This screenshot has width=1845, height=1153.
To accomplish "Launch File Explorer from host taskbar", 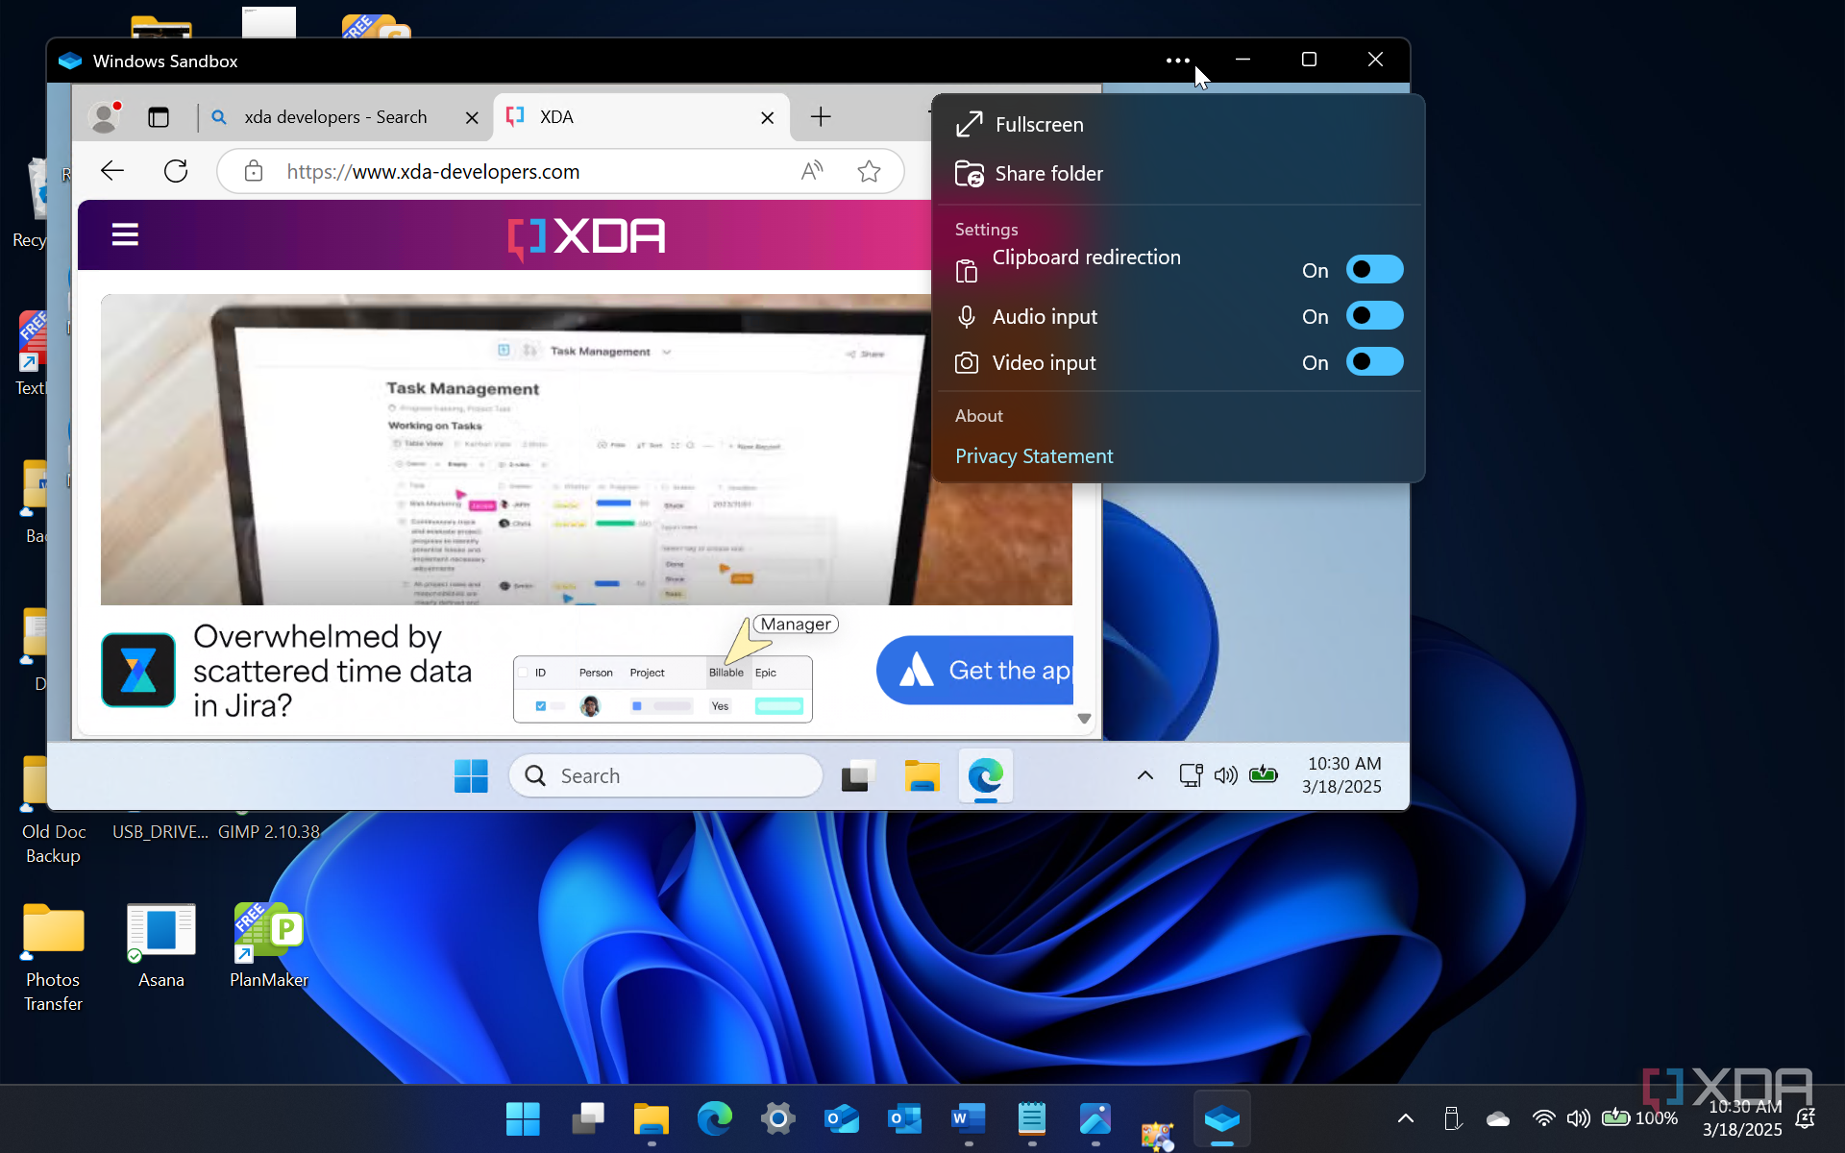I will [652, 1118].
